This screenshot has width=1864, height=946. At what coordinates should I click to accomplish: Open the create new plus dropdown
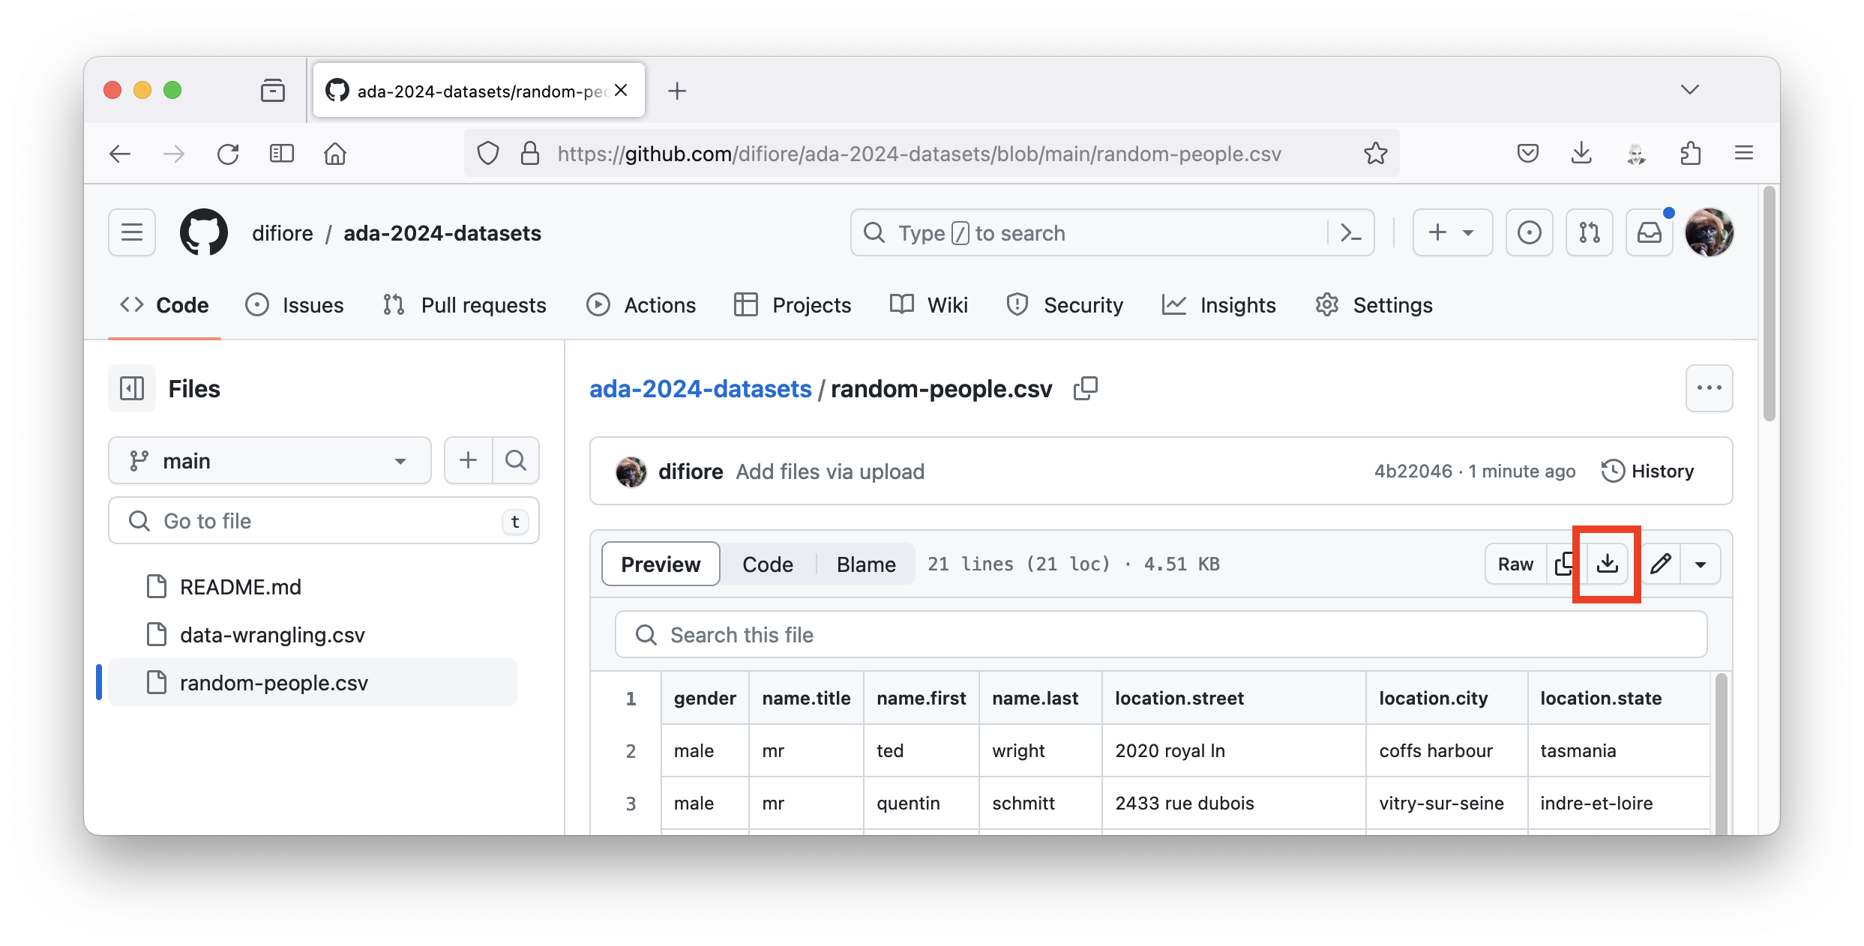pos(1452,233)
